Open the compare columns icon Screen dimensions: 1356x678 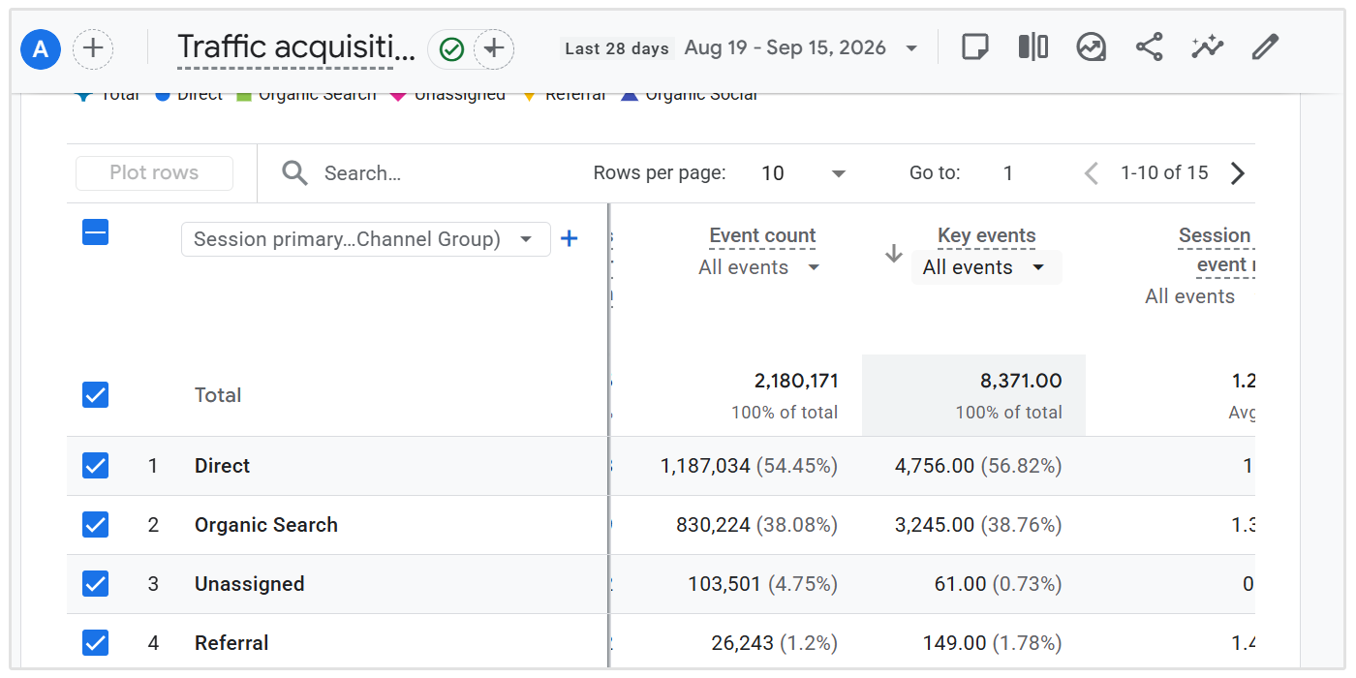pos(1033,47)
